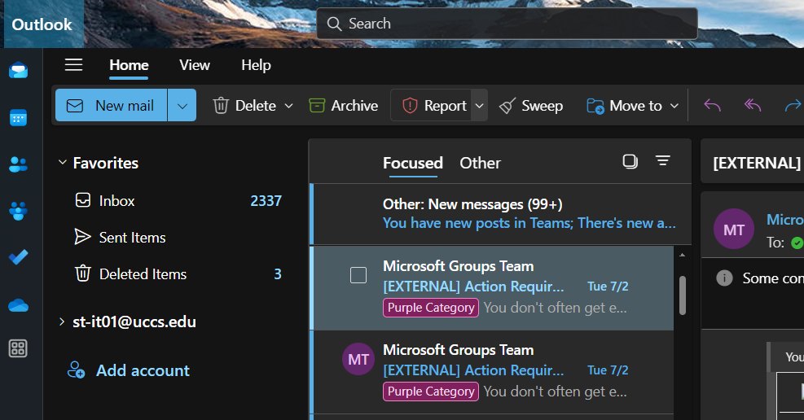Open the Help ribbon tab
804x420 pixels.
coord(256,65)
